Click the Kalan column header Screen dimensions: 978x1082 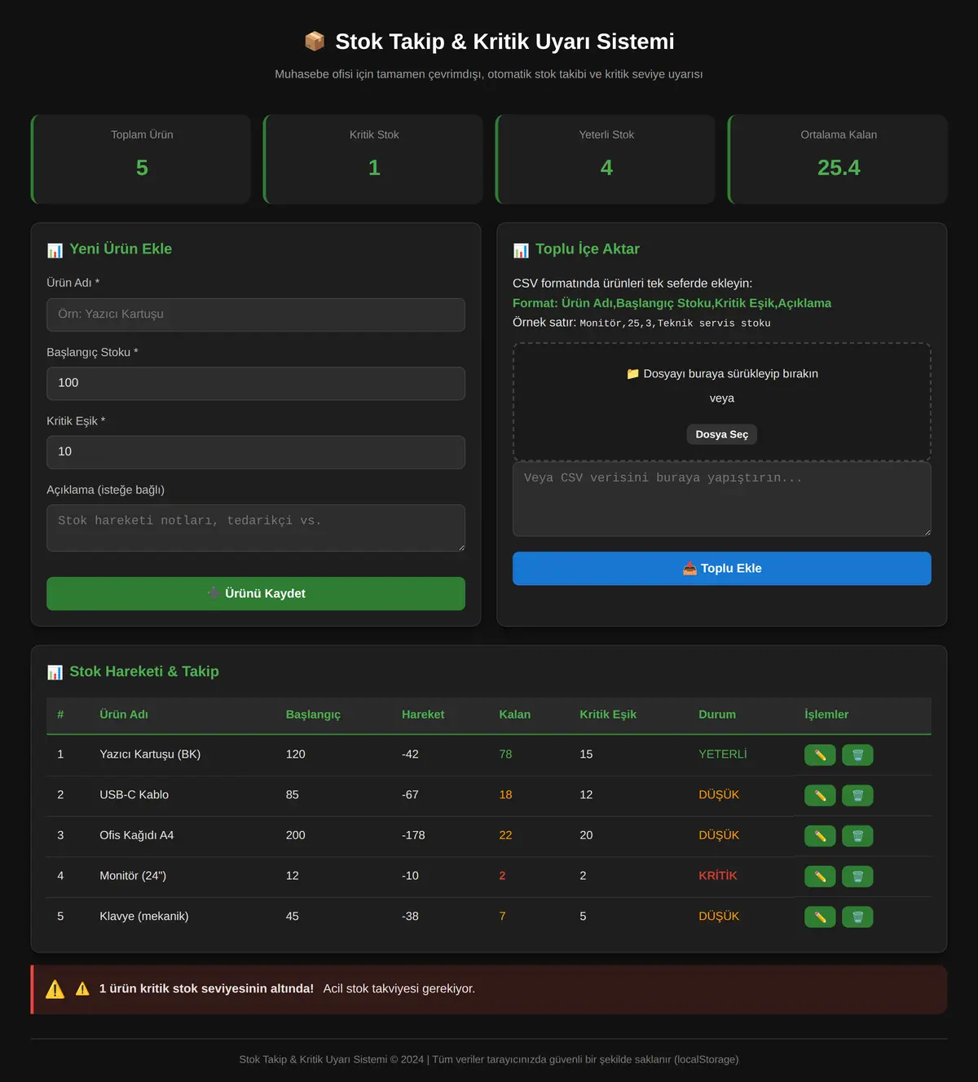(x=515, y=715)
